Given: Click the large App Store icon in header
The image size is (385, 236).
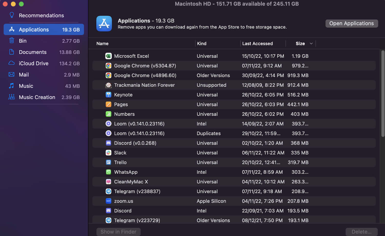Looking at the screenshot, I should tap(104, 24).
